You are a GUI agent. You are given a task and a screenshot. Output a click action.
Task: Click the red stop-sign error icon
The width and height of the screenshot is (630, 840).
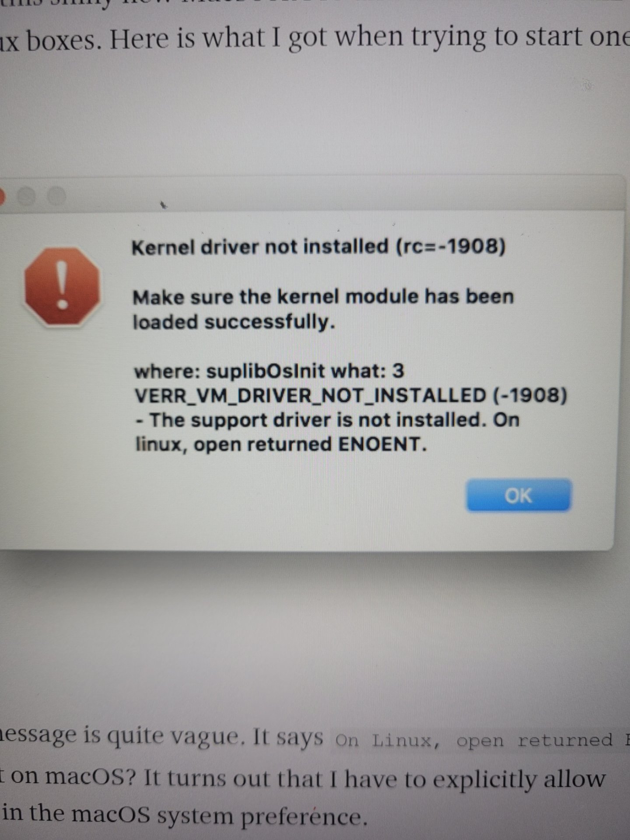click(x=63, y=286)
